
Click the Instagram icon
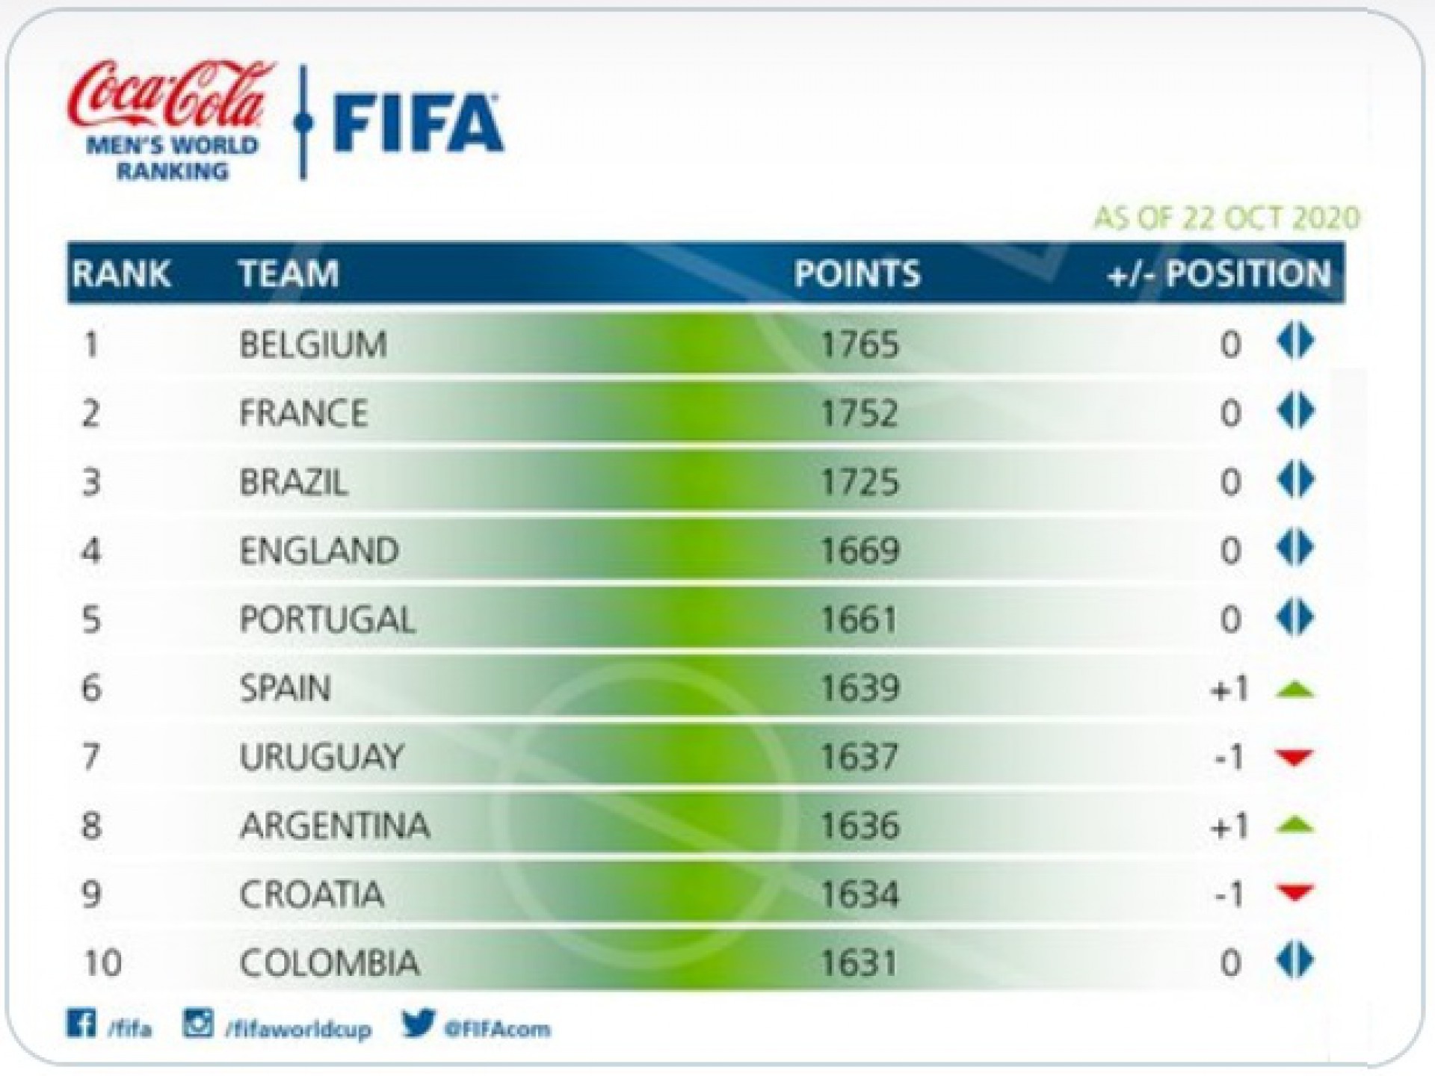coord(198,1024)
